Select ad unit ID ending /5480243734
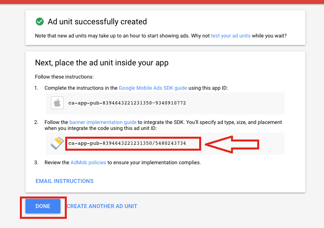The width and height of the screenshot is (324, 228). click(127, 143)
